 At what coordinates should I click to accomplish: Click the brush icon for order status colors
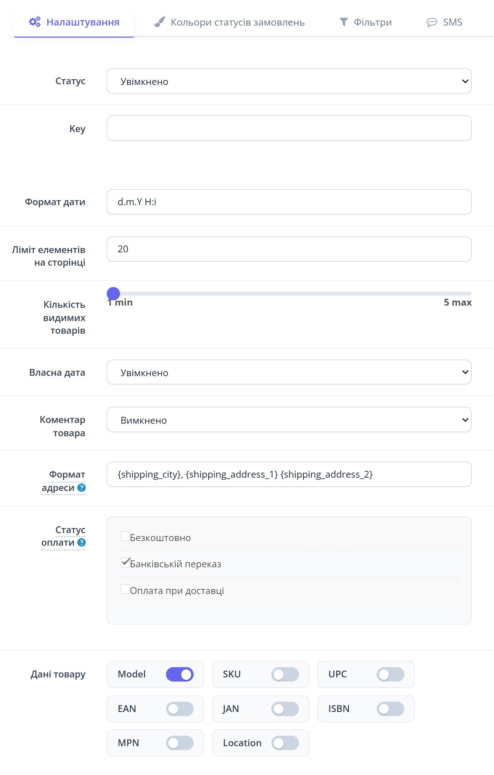coord(159,22)
